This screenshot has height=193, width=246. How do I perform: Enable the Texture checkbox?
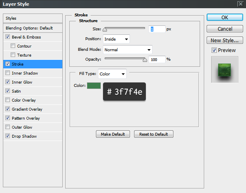13,55
